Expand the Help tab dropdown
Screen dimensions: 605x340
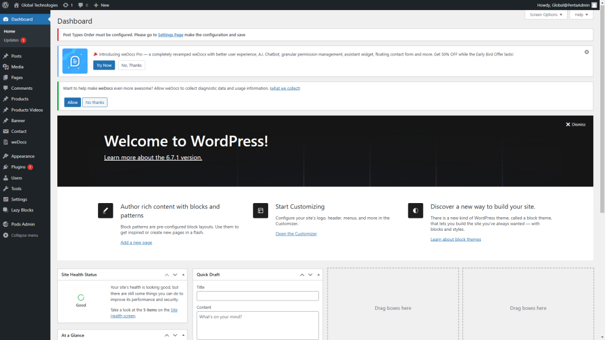tap(581, 15)
